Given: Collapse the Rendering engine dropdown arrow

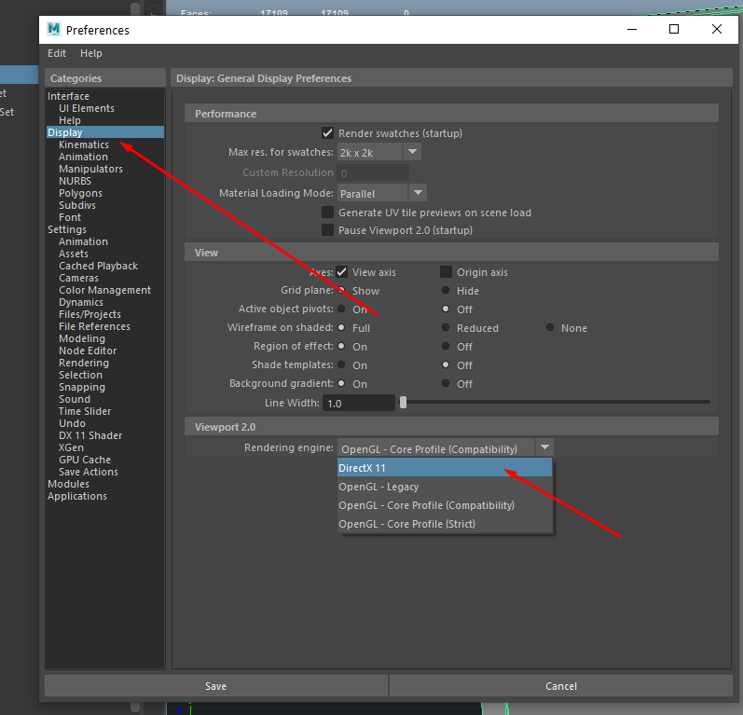Looking at the screenshot, I should (544, 447).
